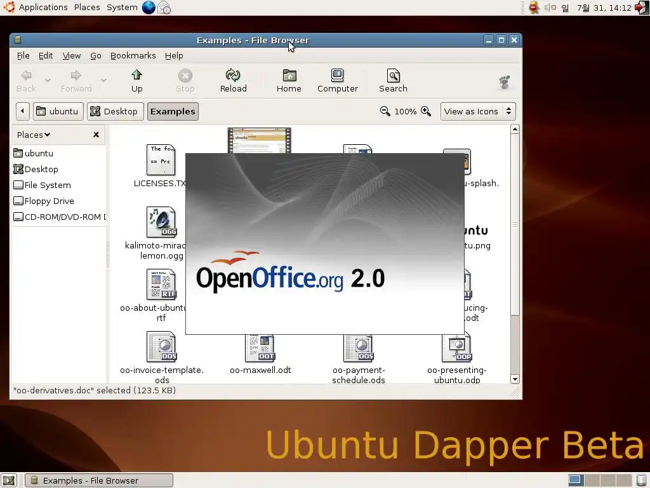Select CD-ROM/DVD-ROM in Places sidebar
The image size is (650, 488).
59,217
